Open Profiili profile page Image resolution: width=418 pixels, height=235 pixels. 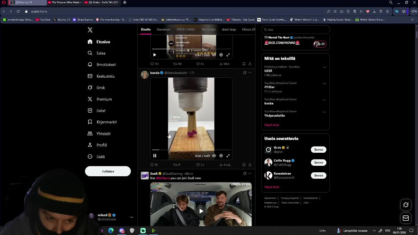pos(97,145)
